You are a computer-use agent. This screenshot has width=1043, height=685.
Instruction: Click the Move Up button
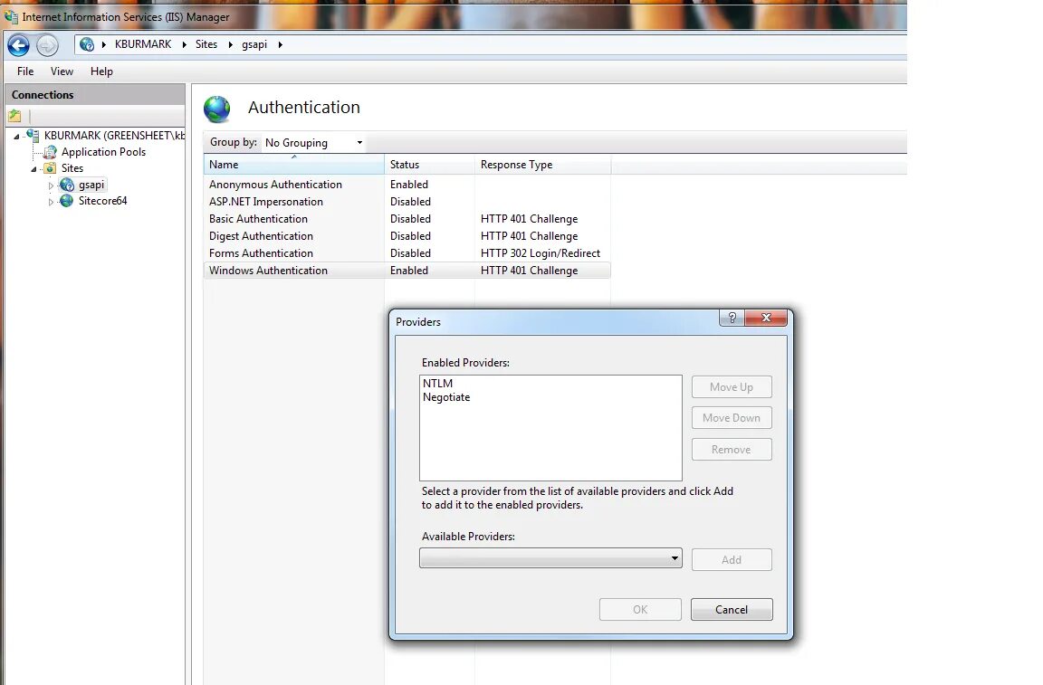[732, 387]
